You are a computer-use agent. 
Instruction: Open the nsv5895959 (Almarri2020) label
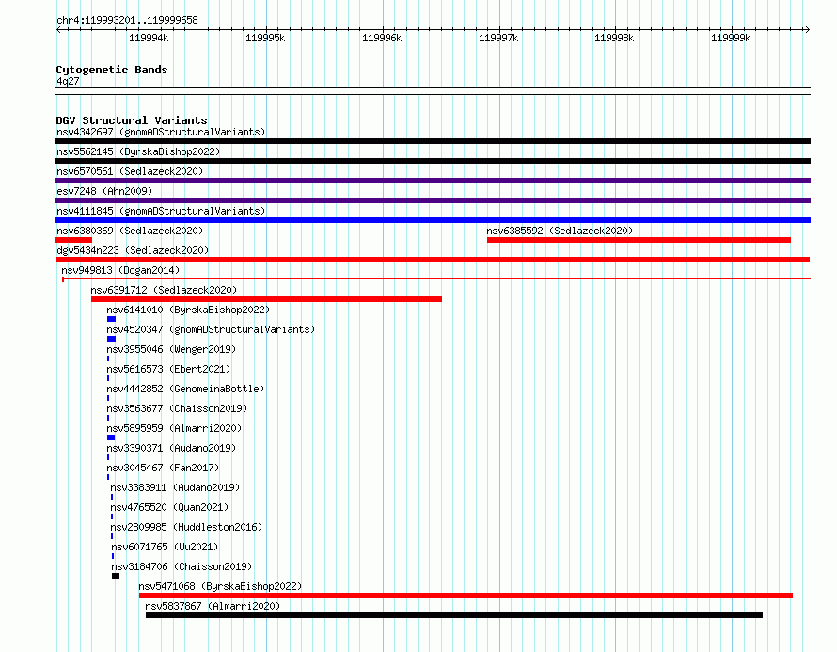tap(174, 428)
